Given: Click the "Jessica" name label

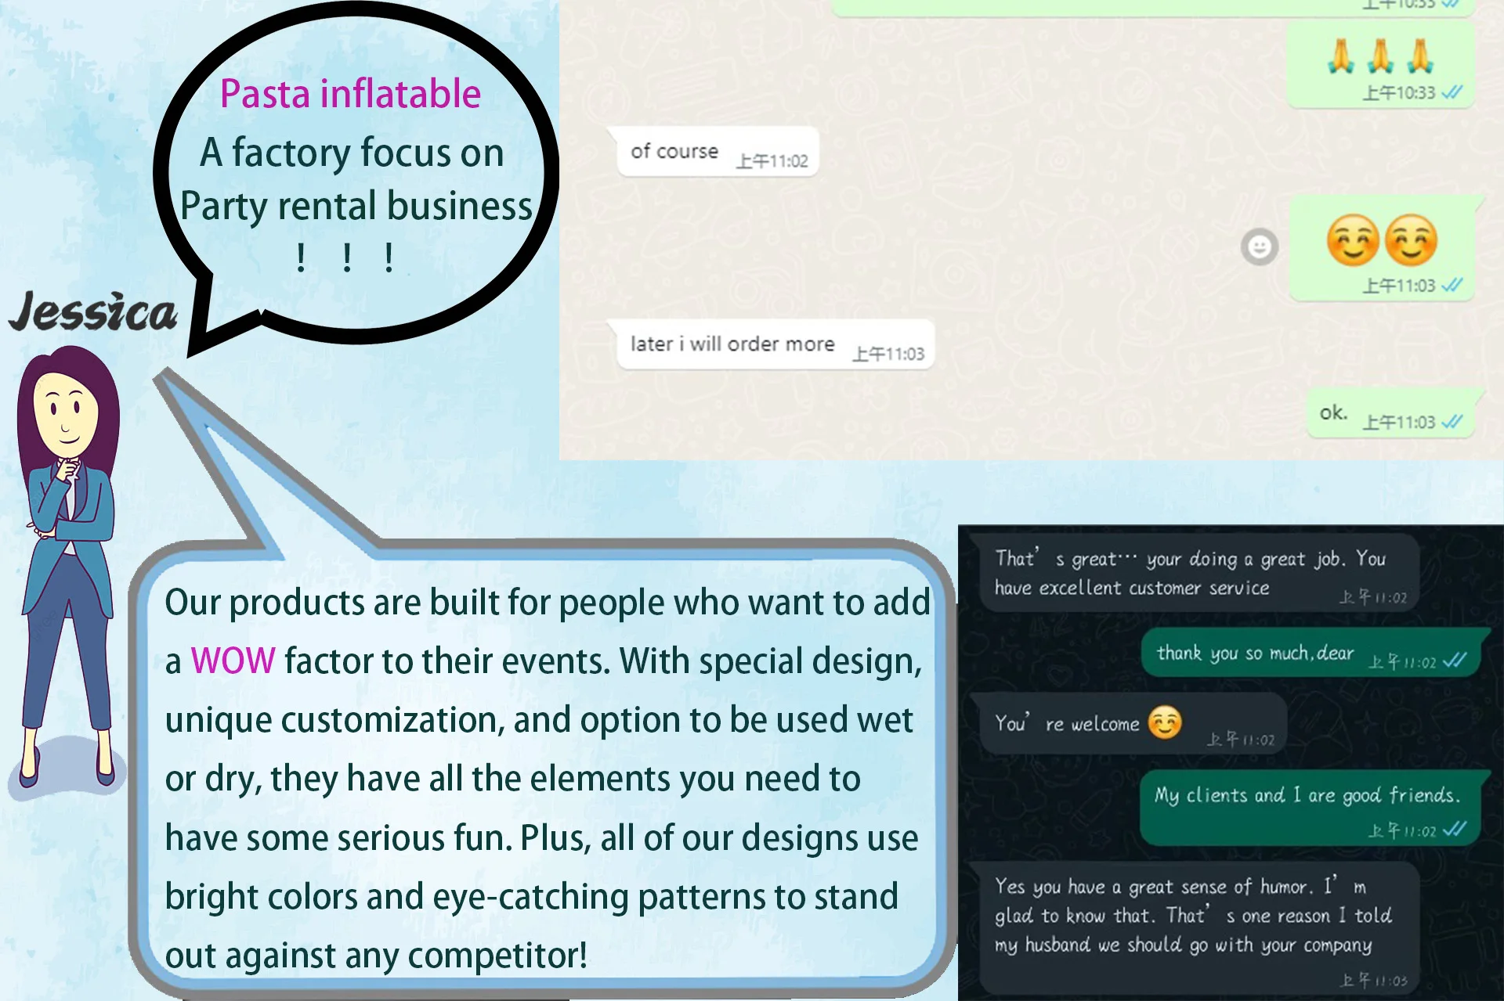Looking at the screenshot, I should tap(94, 312).
